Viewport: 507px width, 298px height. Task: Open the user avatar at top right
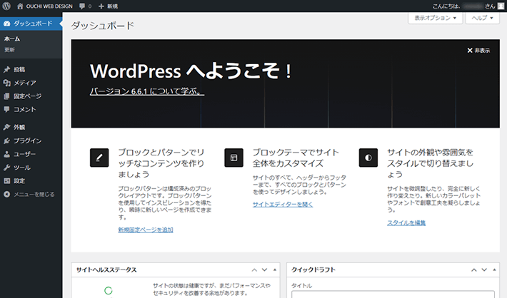(501, 6)
